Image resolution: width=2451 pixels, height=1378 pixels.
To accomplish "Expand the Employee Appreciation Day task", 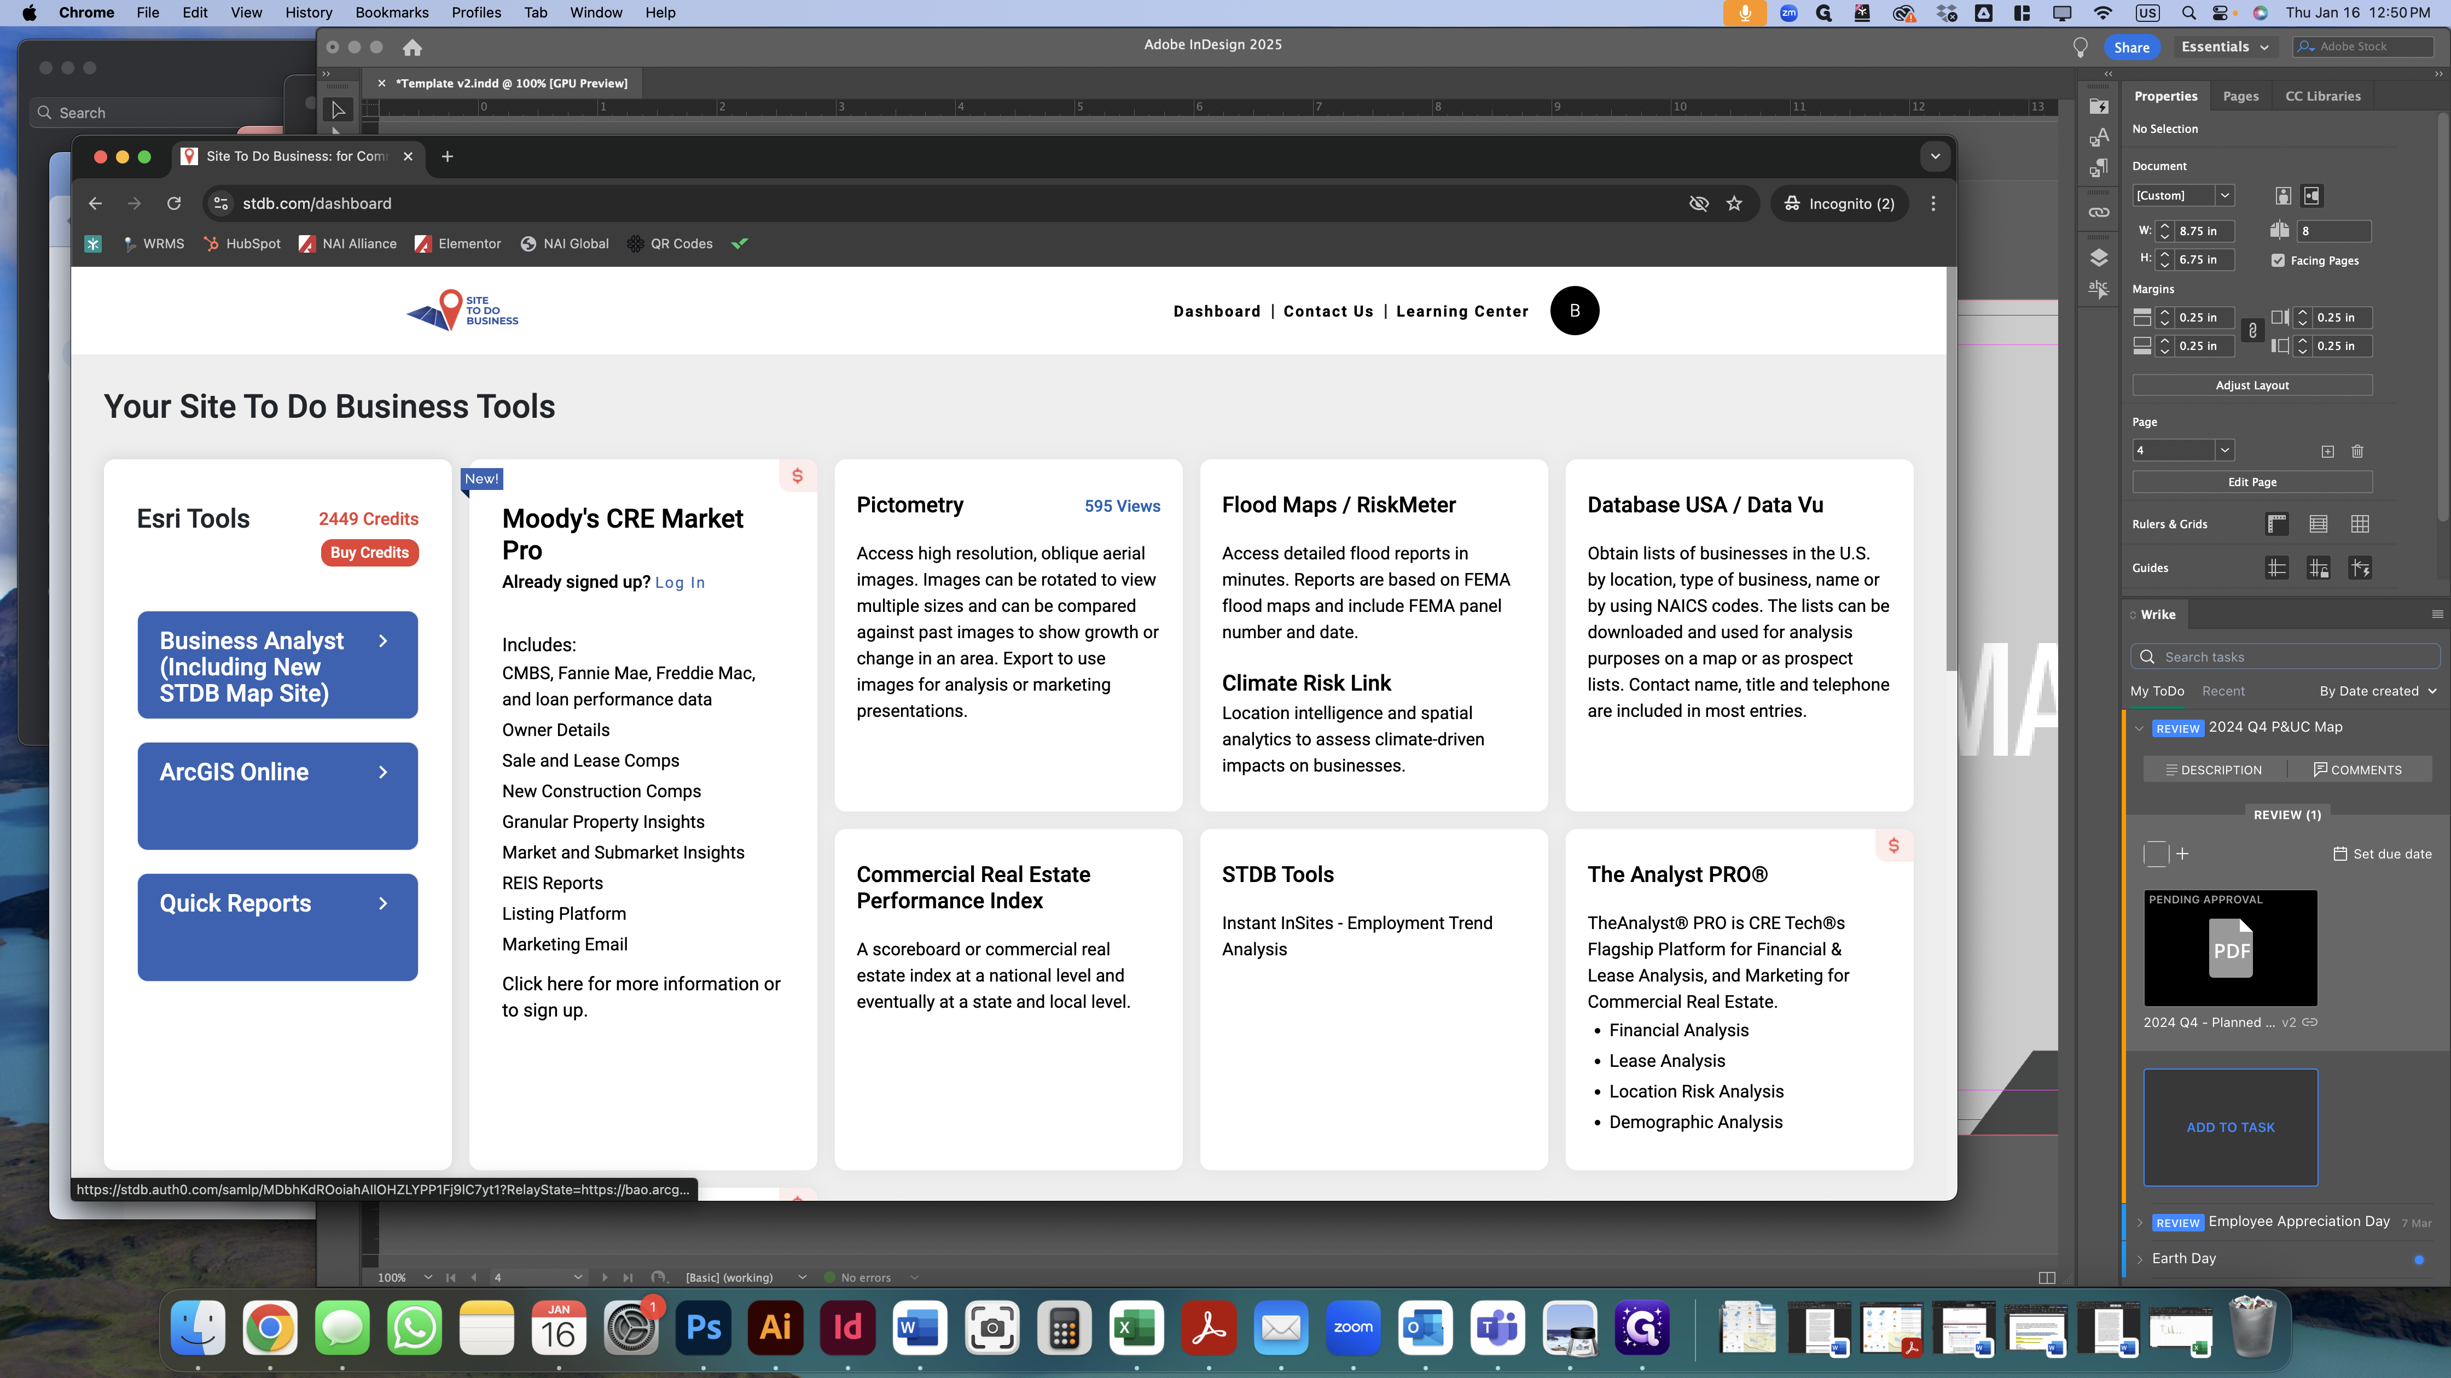I will (x=2140, y=1223).
